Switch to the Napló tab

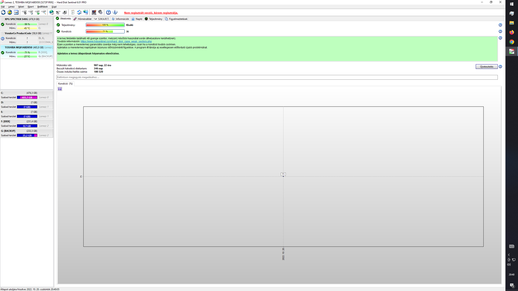(x=137, y=19)
